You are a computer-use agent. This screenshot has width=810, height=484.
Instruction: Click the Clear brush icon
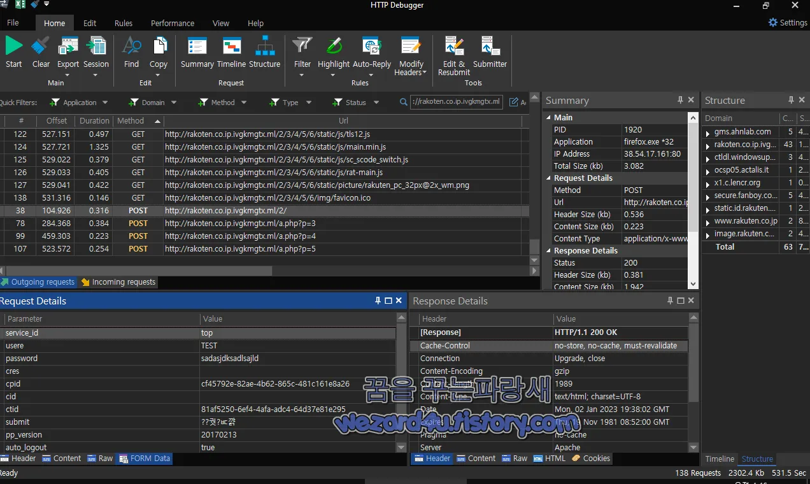click(41, 46)
